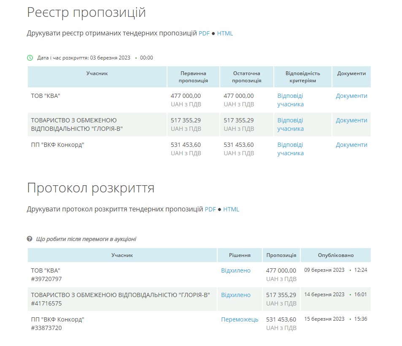Click the 'Переможець' decision for ВКФ Конкорд
The image size is (402, 346).
(240, 319)
